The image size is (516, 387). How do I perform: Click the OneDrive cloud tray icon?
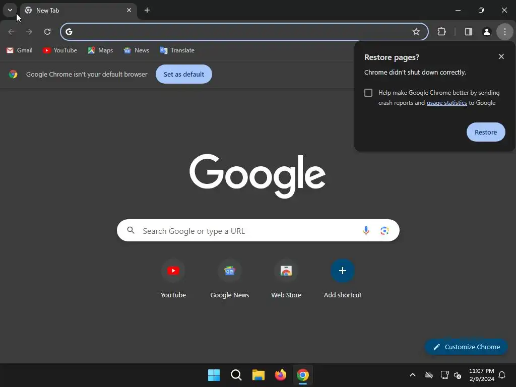click(429, 375)
